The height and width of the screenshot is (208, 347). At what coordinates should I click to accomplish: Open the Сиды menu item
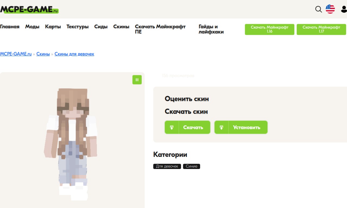pos(101,27)
